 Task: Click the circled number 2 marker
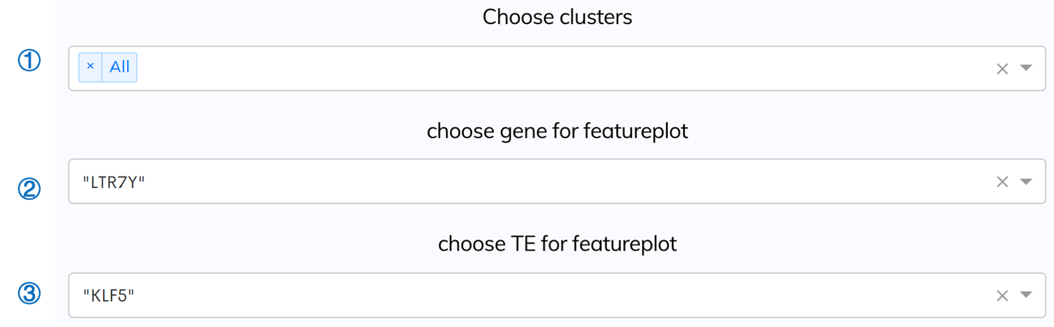29,189
